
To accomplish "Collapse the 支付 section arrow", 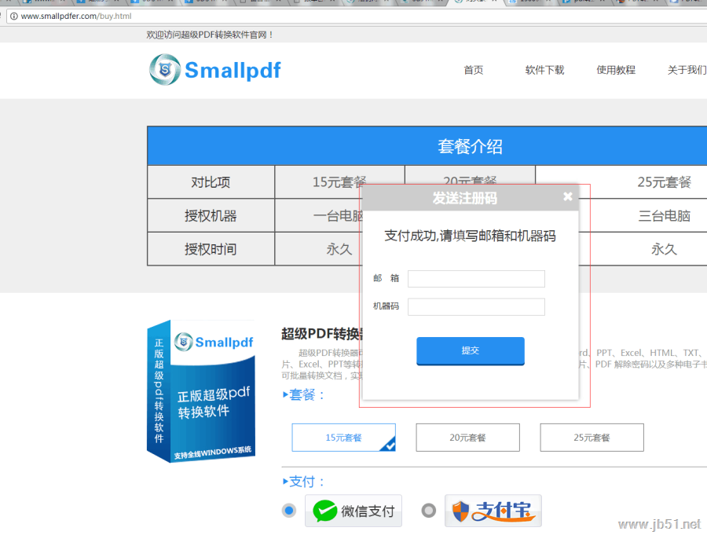I will tap(287, 482).
